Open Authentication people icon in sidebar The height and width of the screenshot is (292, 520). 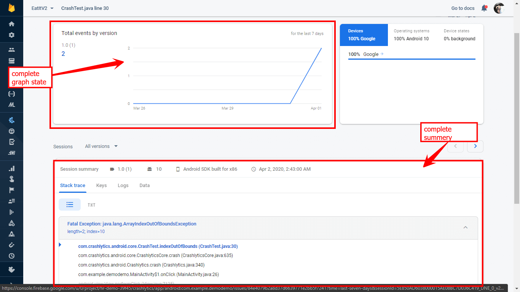[11, 50]
